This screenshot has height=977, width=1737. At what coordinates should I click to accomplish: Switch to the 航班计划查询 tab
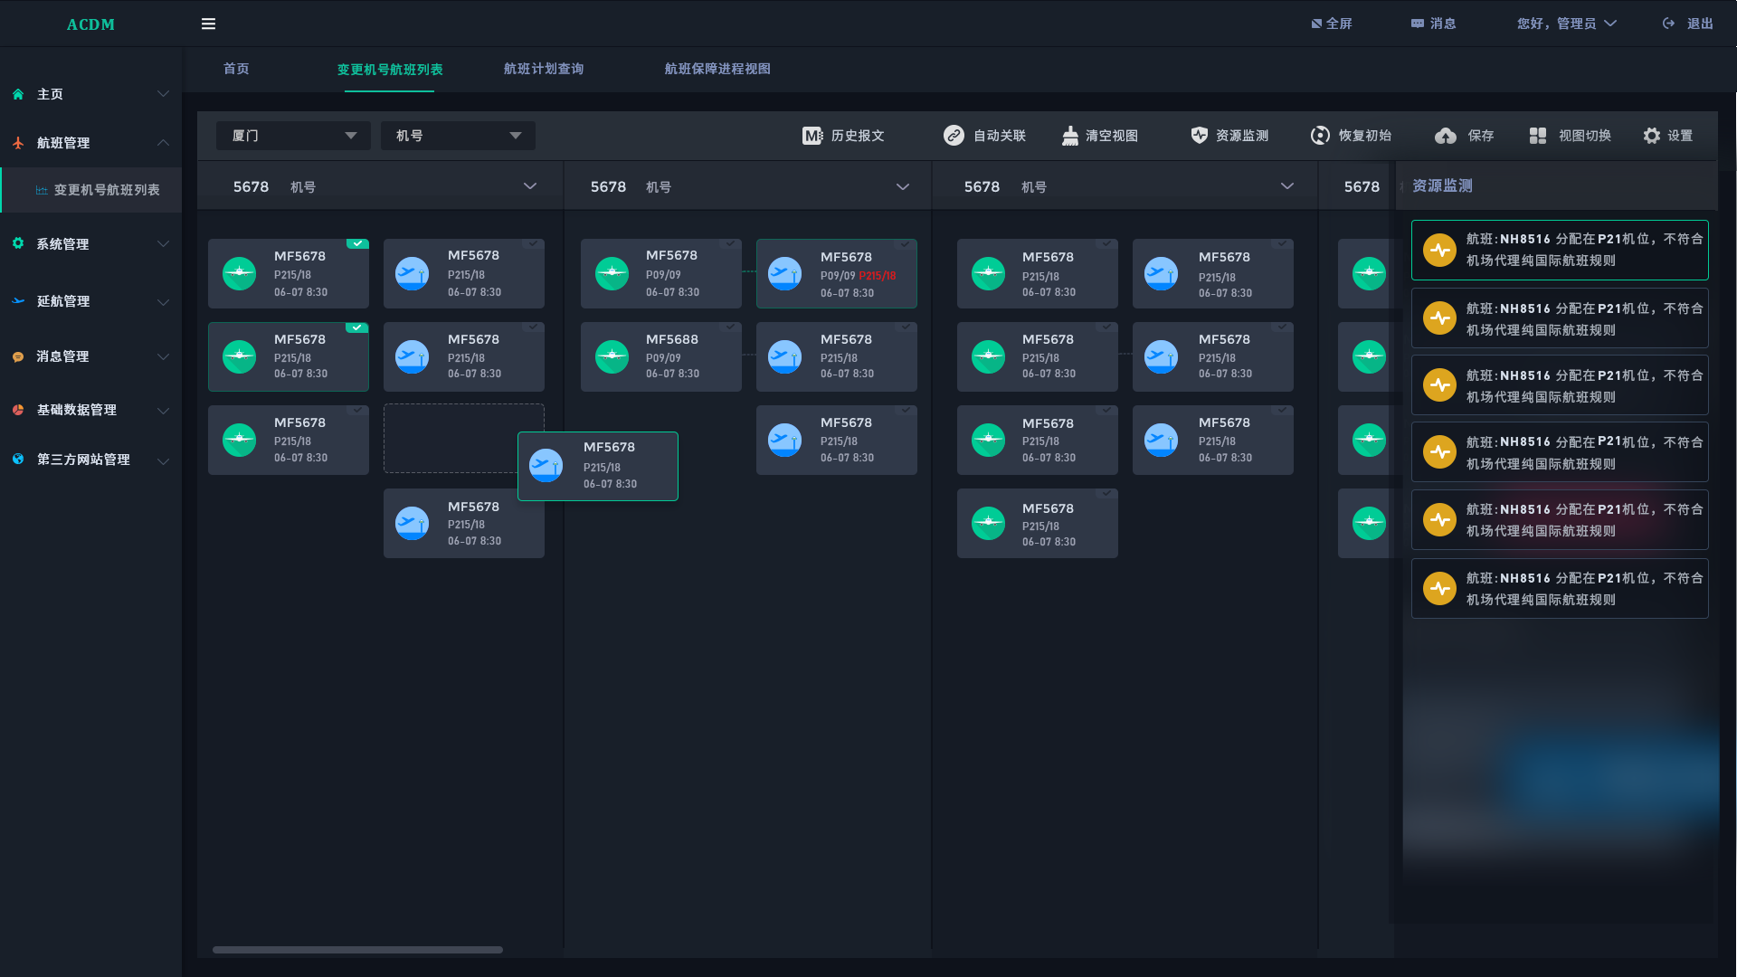tap(543, 70)
